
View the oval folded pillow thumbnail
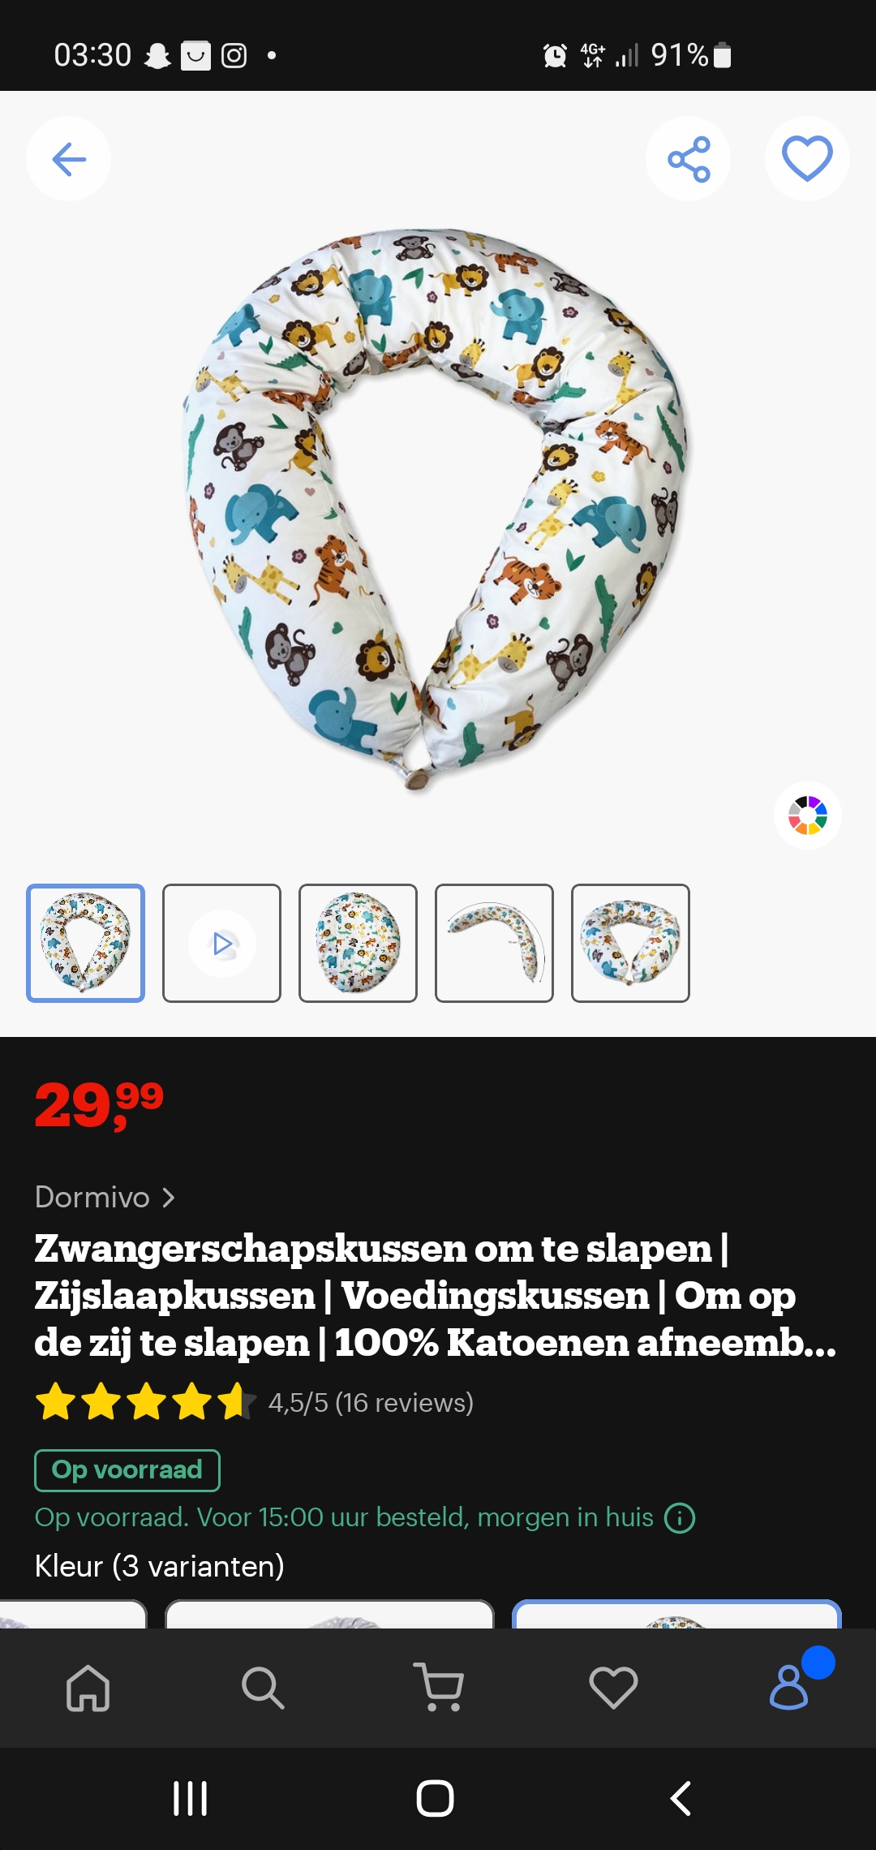tap(358, 943)
